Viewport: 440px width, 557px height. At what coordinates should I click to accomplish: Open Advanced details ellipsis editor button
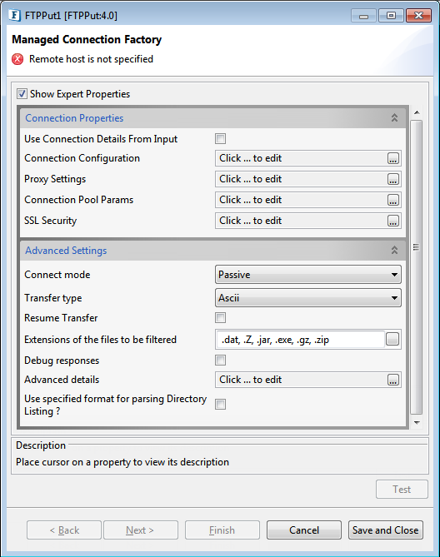(x=392, y=380)
